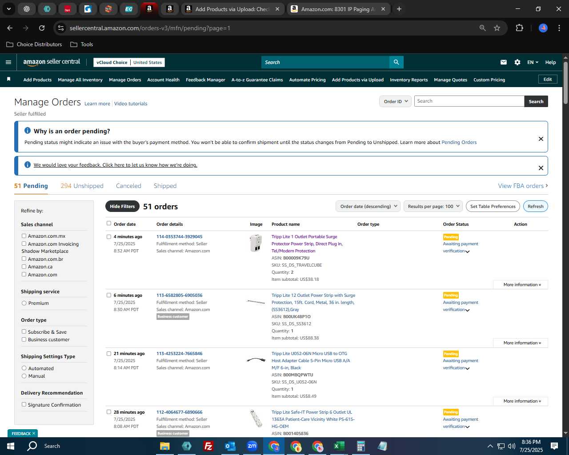Open the Order ID search type dropdown
This screenshot has width=569, height=455.
pos(395,101)
